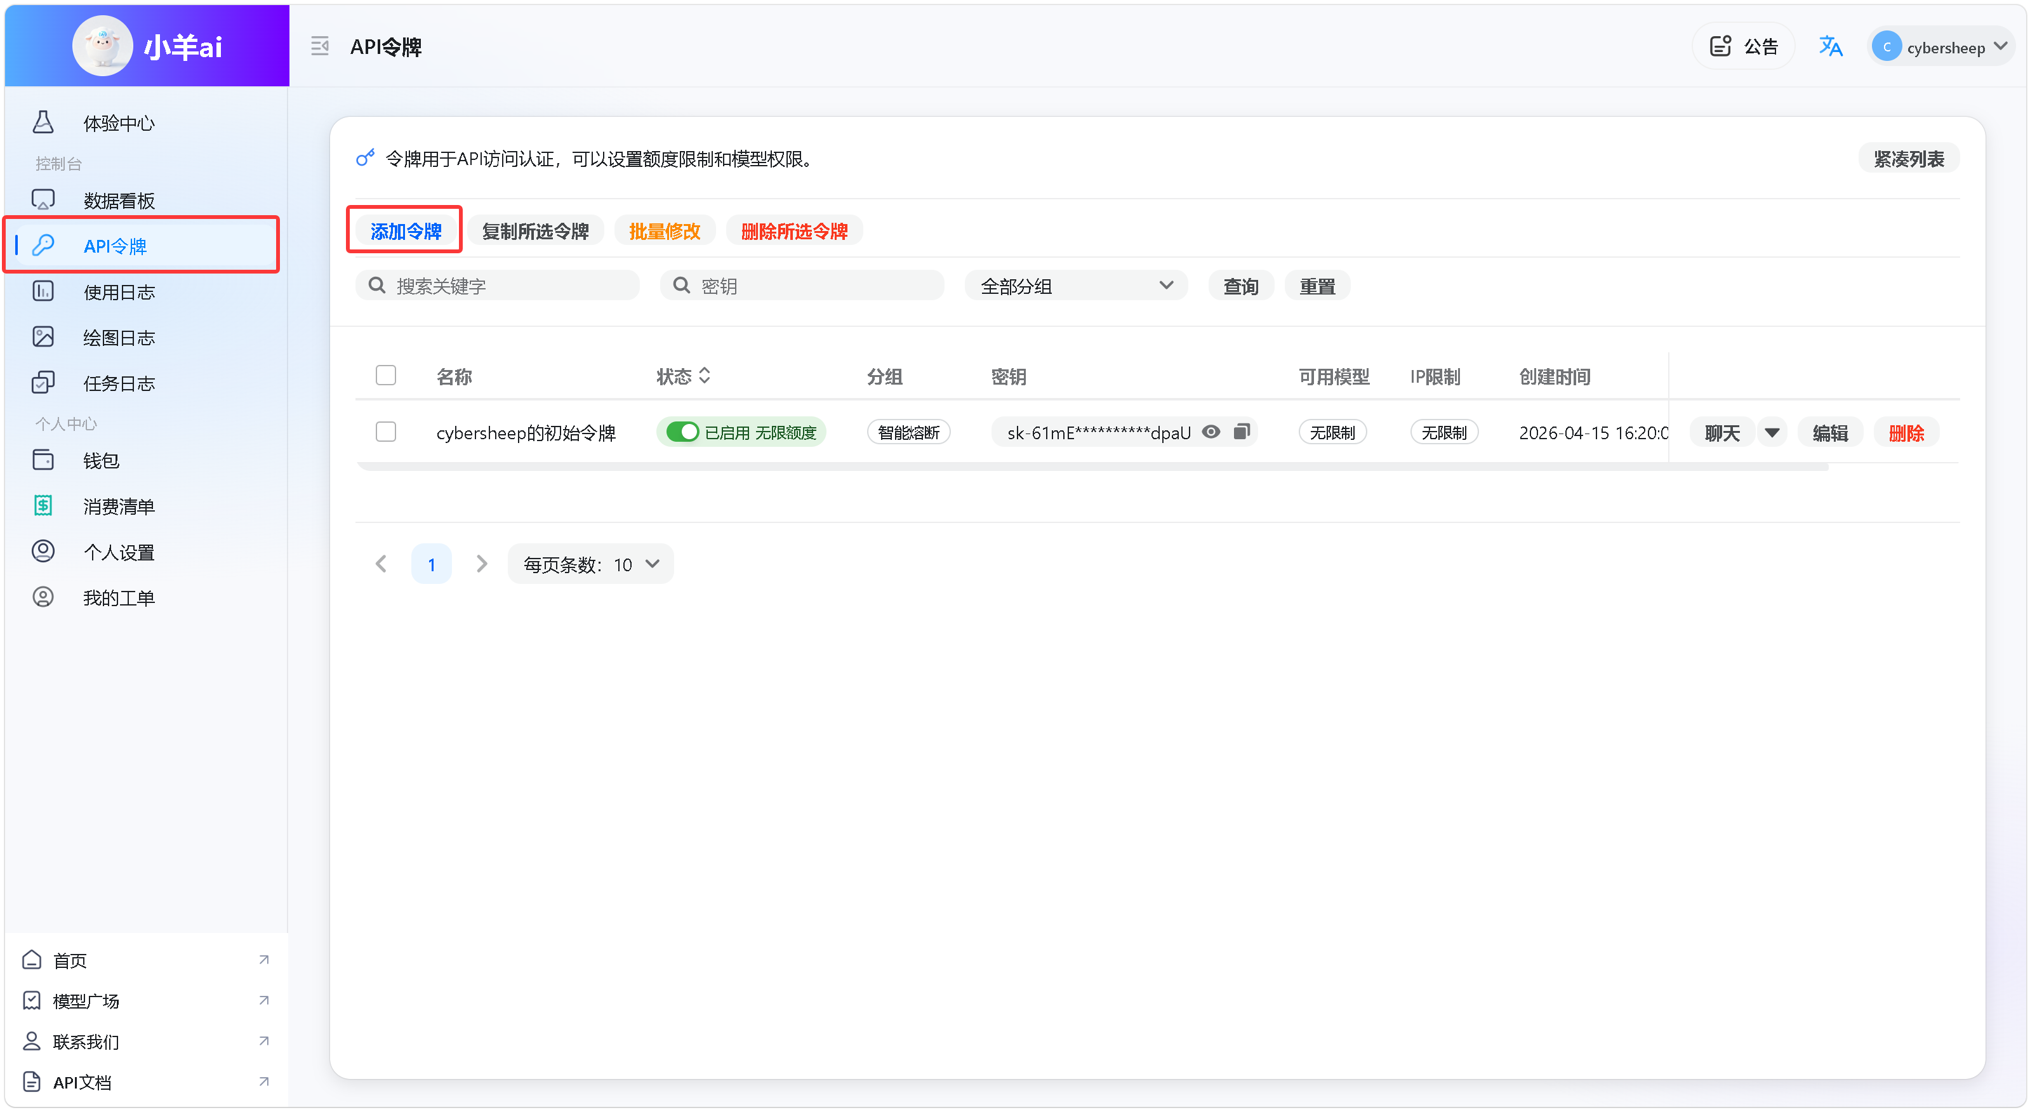Open 消费清单 billing list
The image size is (2030, 1112).
click(118, 506)
